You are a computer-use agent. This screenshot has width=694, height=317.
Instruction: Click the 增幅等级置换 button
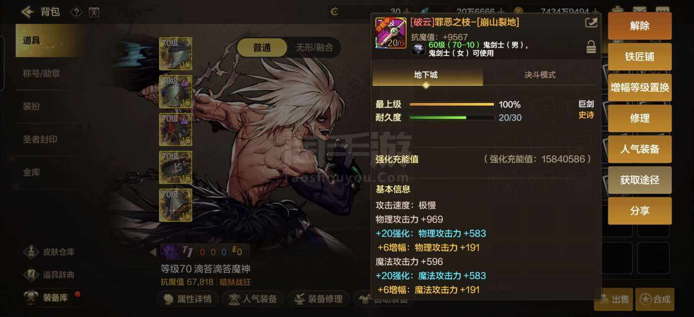[x=640, y=88]
